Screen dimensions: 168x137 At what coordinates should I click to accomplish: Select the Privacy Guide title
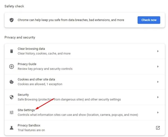[x=27, y=64]
